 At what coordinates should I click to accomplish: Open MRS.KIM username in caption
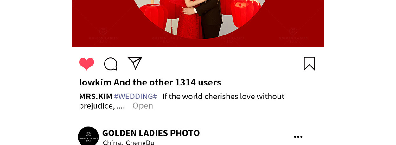coord(96,96)
